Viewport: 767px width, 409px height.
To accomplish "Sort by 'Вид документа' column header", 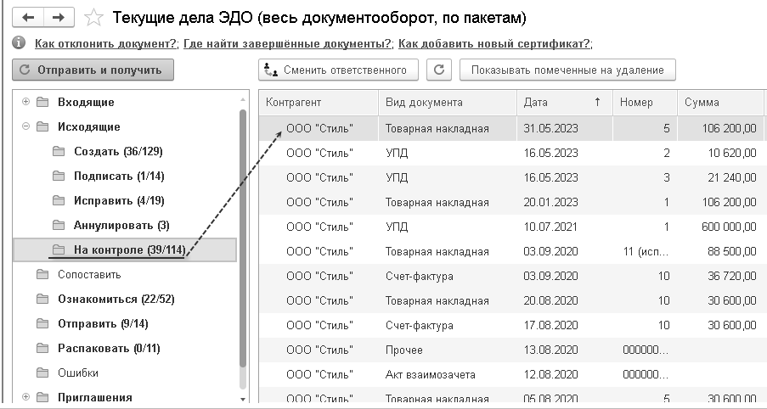I will click(448, 102).
